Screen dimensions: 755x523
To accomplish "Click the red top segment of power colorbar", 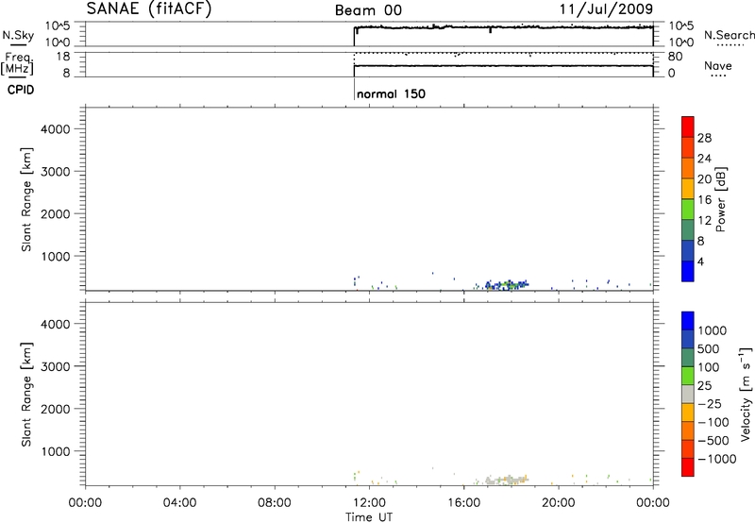I will [688, 127].
